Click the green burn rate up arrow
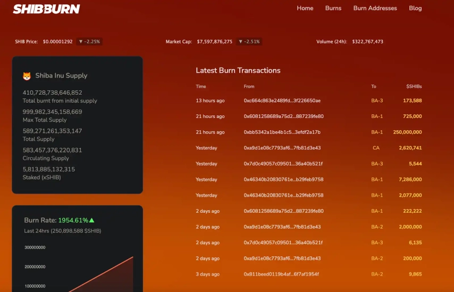This screenshot has height=292, width=454. 92,220
